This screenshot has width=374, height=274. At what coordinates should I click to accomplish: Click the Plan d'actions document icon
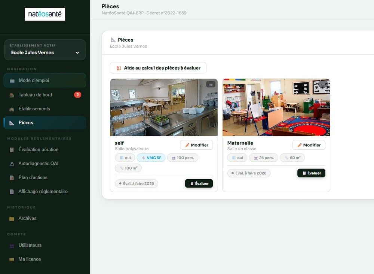point(12,178)
